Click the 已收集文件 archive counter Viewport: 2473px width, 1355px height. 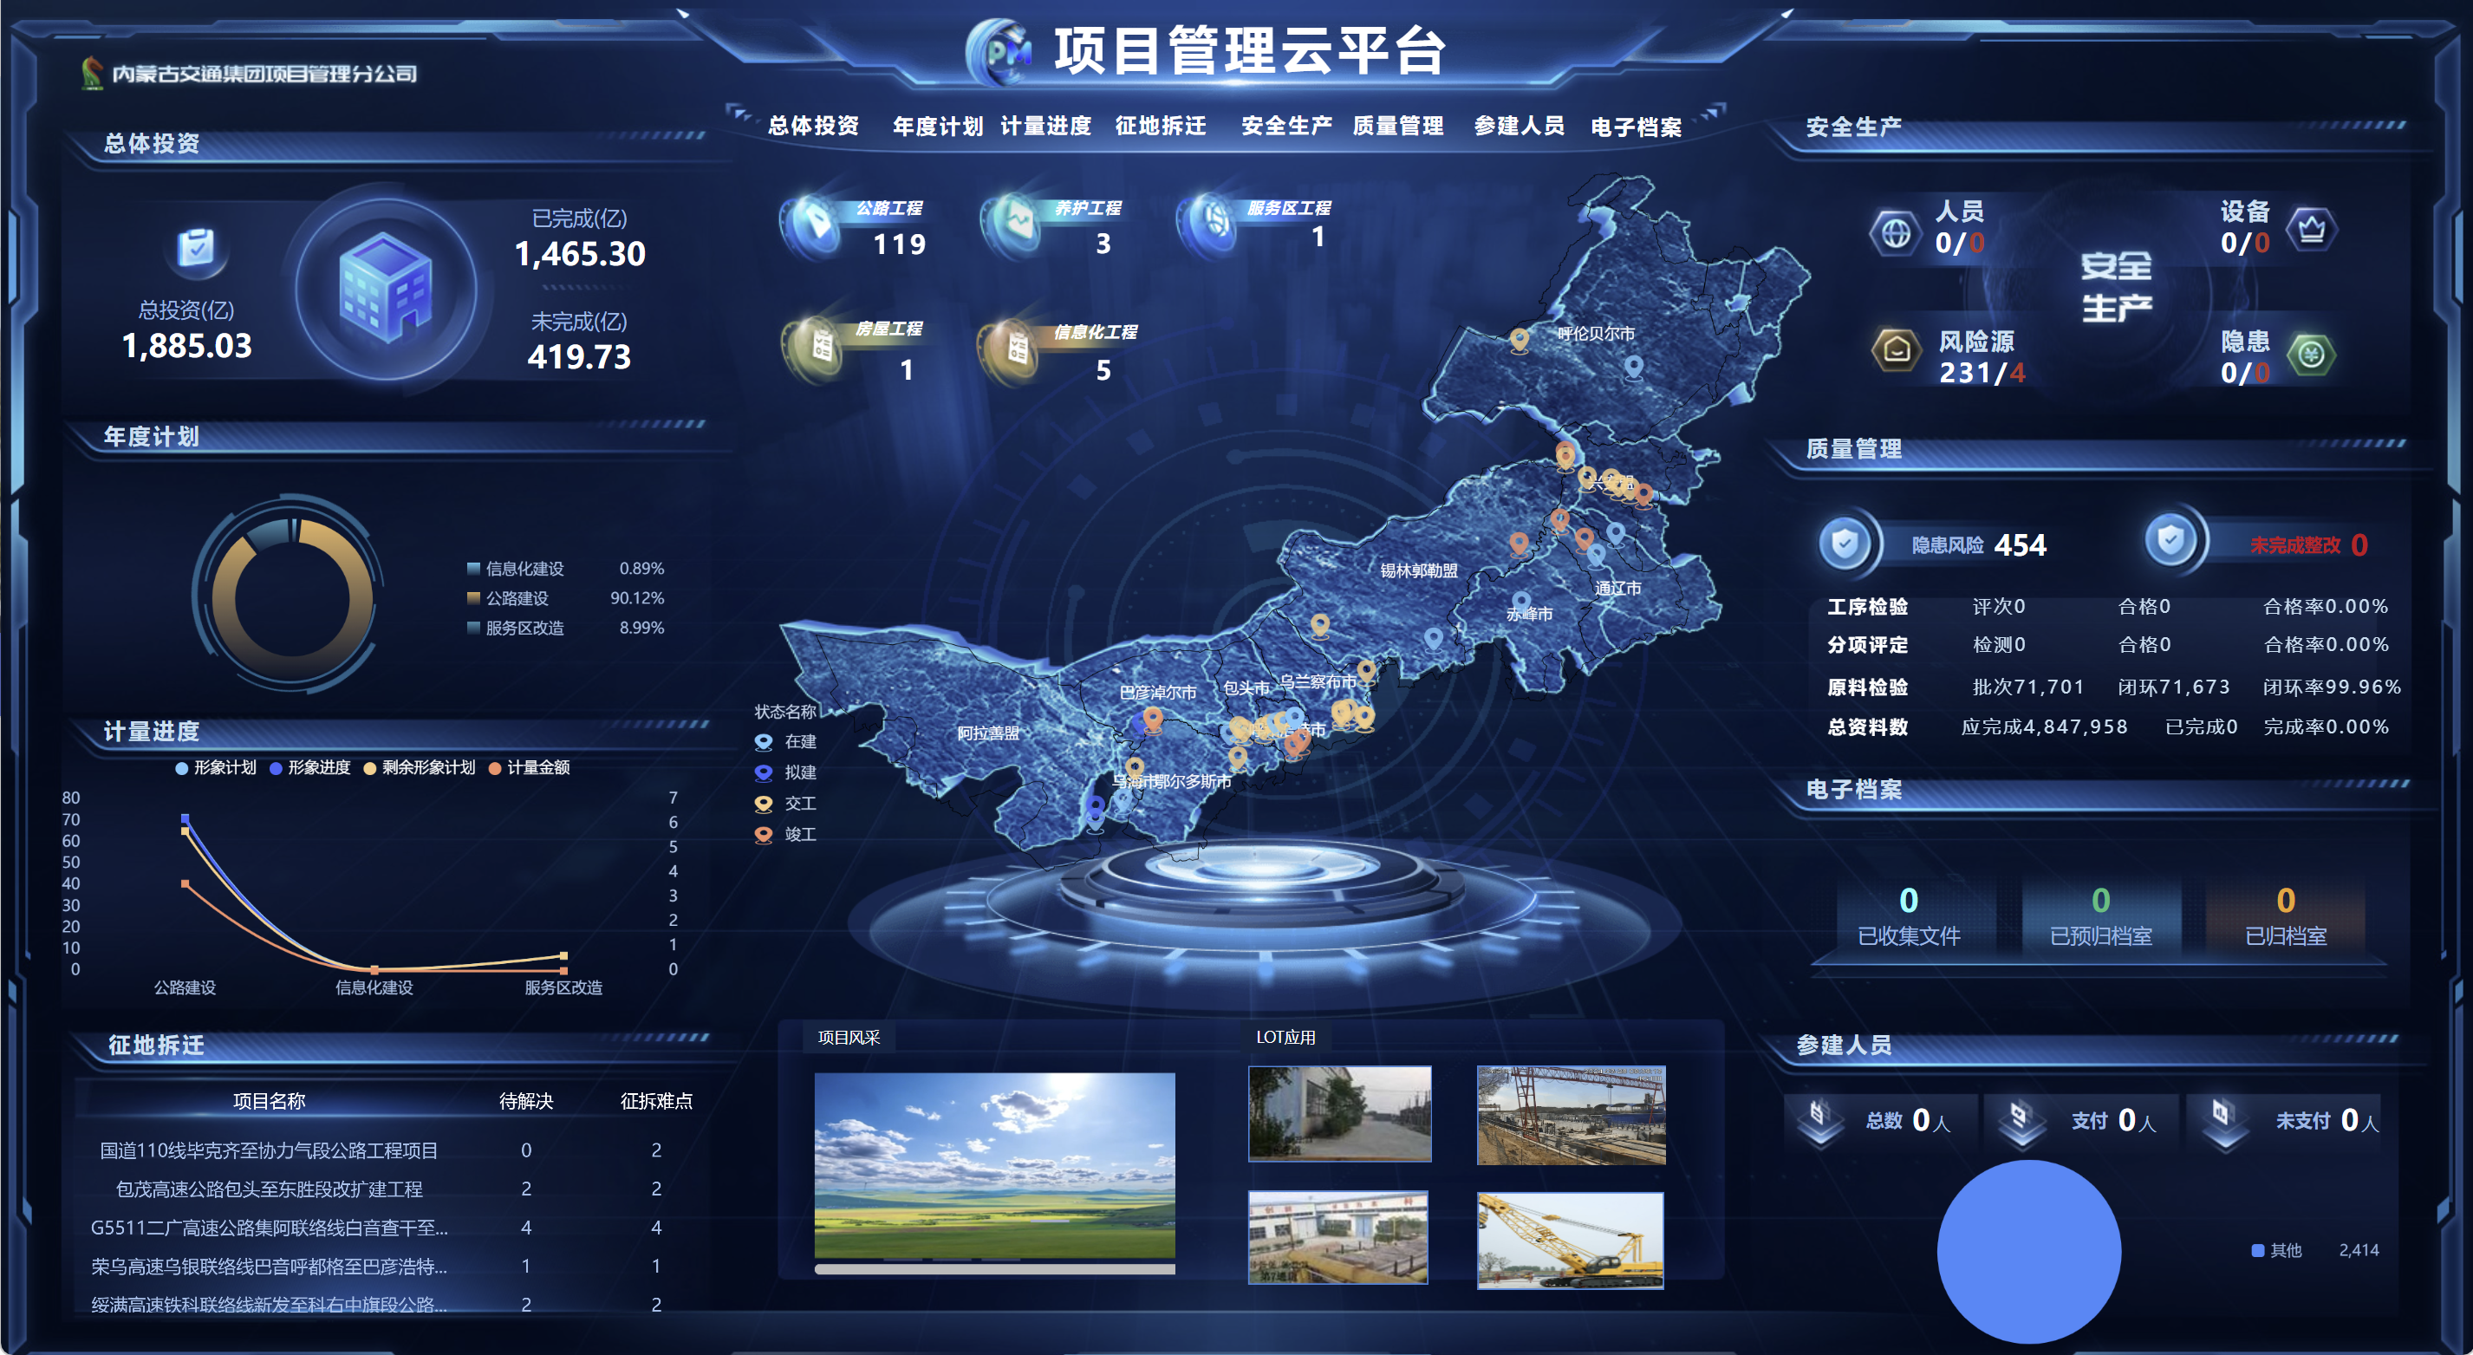pos(1909,917)
